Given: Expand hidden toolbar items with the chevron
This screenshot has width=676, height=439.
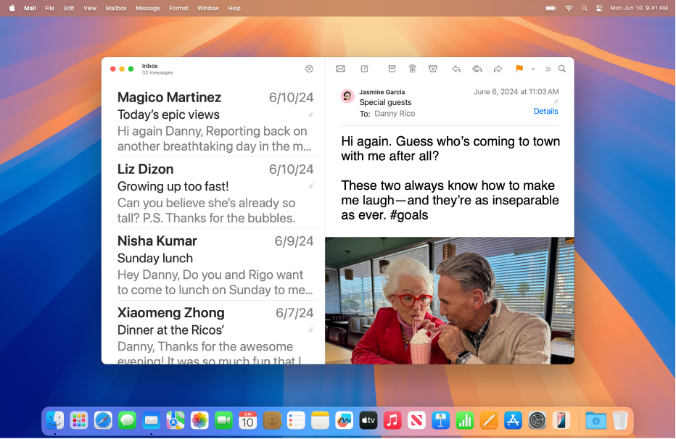Looking at the screenshot, I should click(x=548, y=69).
